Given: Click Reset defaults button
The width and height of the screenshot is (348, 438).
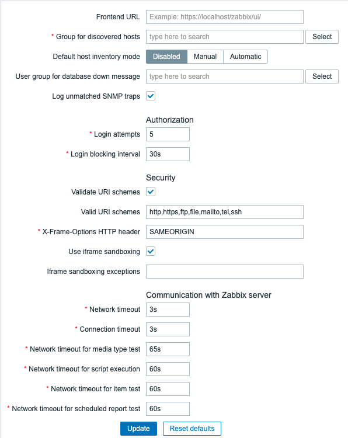Looking at the screenshot, I should click(192, 429).
